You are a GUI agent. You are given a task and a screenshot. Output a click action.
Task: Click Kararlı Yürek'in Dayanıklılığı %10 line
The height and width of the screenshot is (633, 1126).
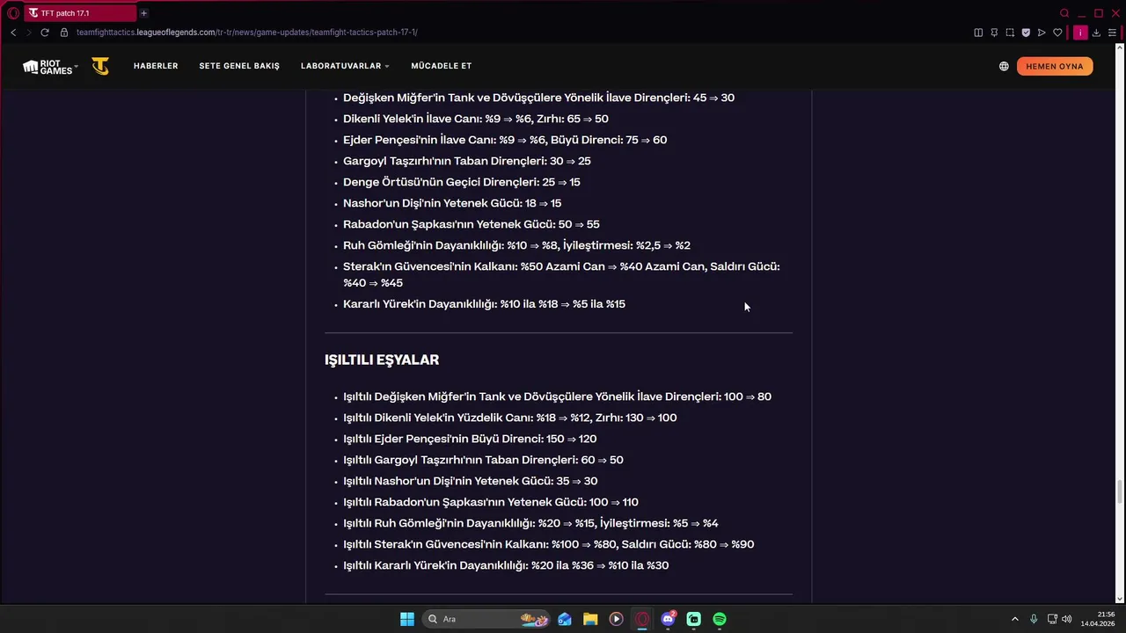[x=484, y=304]
